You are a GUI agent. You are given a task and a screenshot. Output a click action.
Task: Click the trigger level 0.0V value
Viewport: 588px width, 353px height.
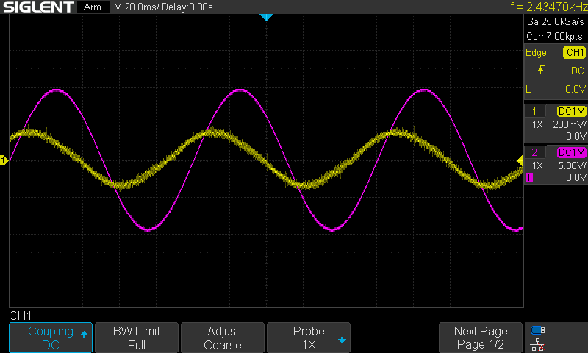(576, 89)
